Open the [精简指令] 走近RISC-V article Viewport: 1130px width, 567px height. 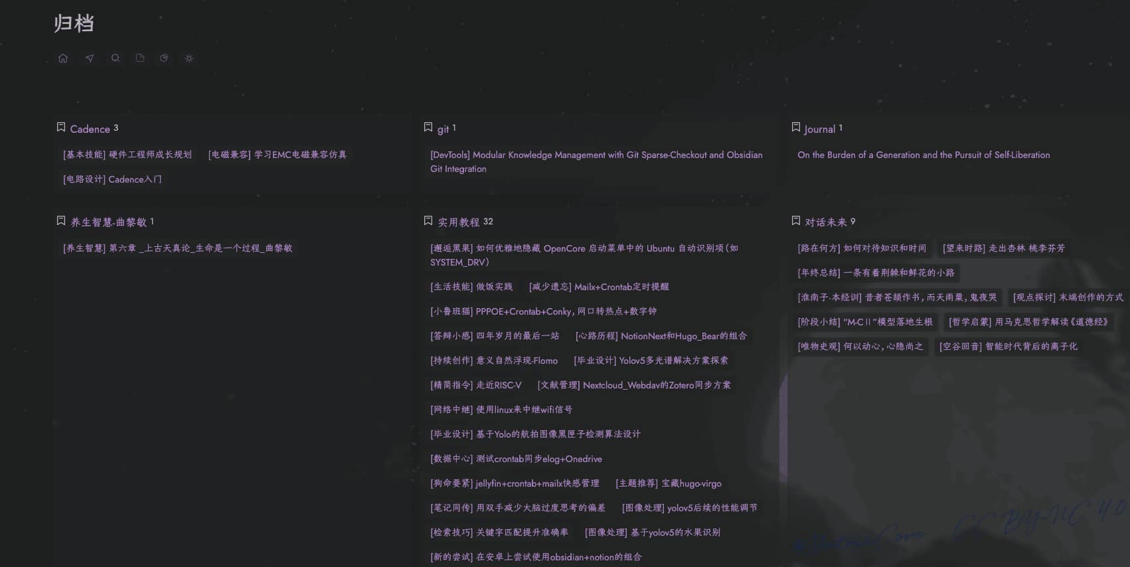coord(476,385)
